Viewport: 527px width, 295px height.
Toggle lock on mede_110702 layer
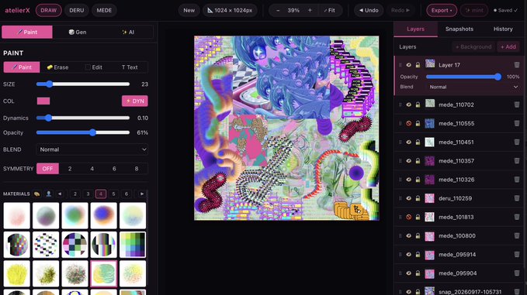pyautogui.click(x=418, y=105)
